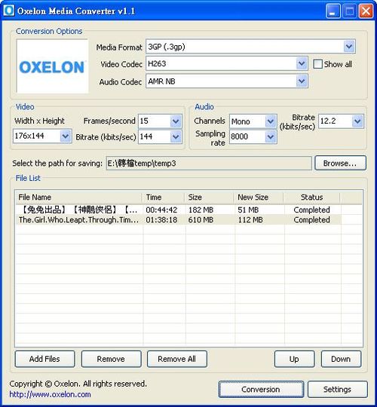Click the Oxelon app icon in title bar
This screenshot has width=377, height=407.
[x=9, y=11]
